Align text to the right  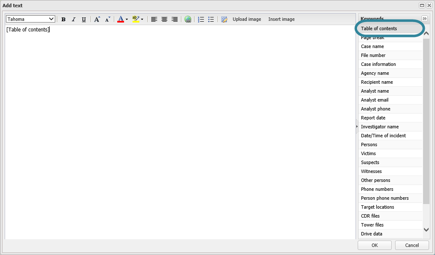coord(175,20)
